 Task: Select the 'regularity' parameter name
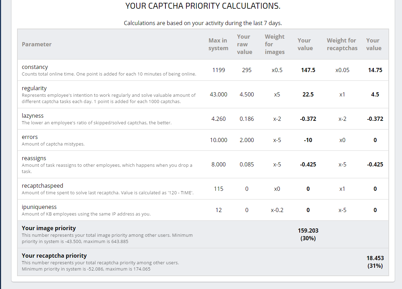tap(34, 88)
